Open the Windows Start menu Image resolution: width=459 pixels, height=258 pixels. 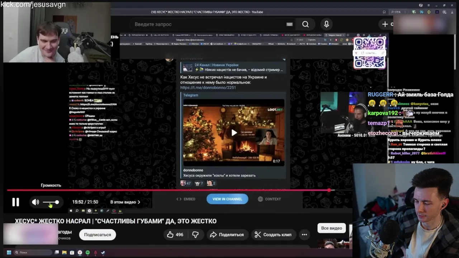pyautogui.click(x=9, y=252)
